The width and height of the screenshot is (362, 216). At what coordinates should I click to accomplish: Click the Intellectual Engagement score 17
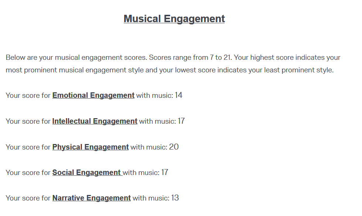pyautogui.click(x=181, y=121)
